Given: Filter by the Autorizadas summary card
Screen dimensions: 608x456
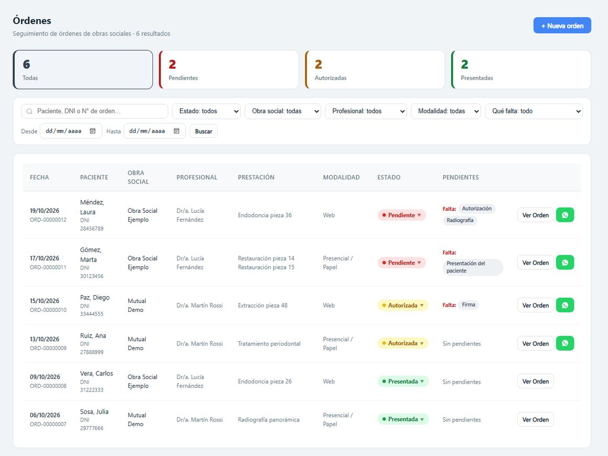Looking at the screenshot, I should 375,70.
